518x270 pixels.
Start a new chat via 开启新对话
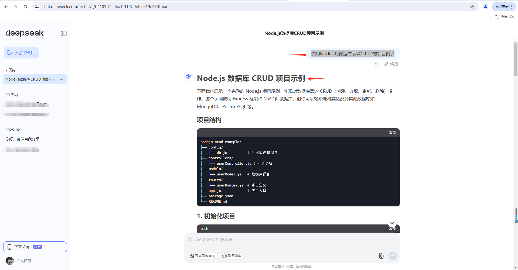point(21,53)
